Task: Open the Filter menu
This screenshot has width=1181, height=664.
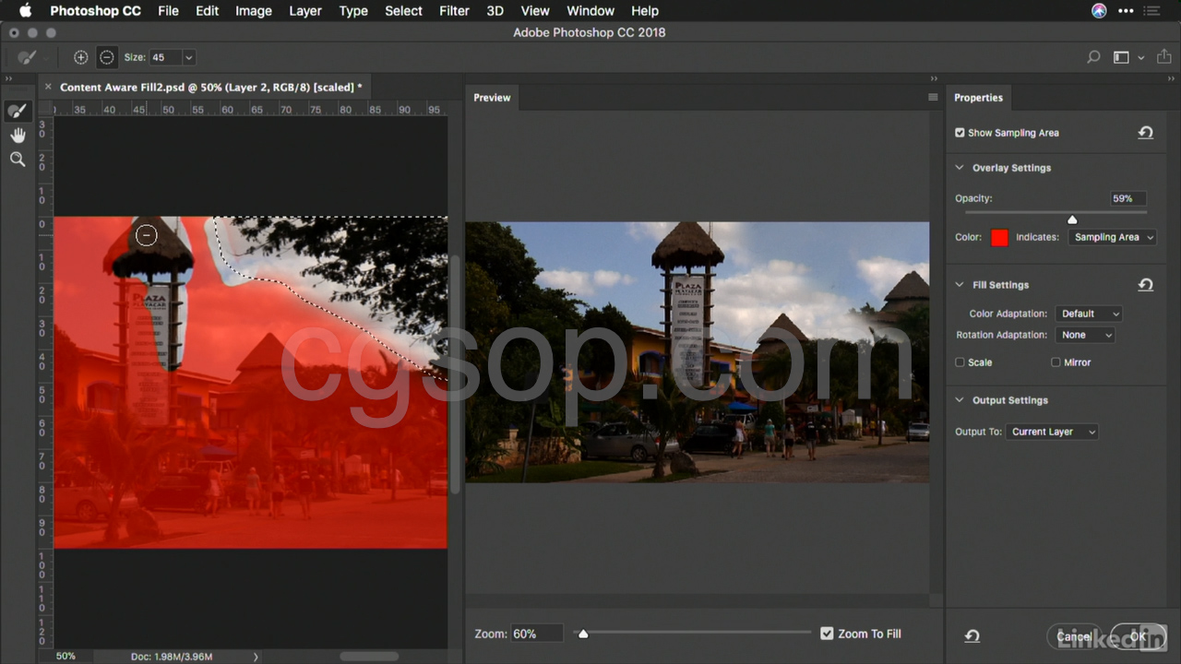Action: 454,11
